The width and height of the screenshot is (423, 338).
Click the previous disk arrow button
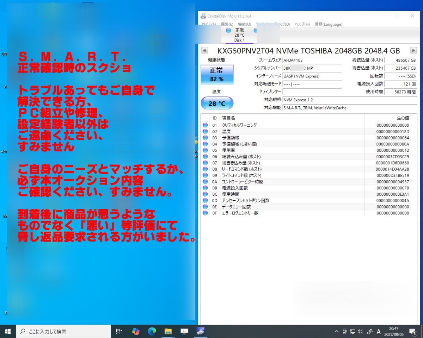click(x=205, y=50)
